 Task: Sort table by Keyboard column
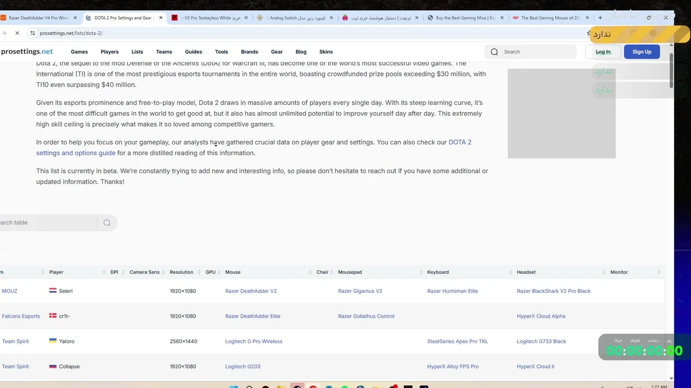point(438,272)
